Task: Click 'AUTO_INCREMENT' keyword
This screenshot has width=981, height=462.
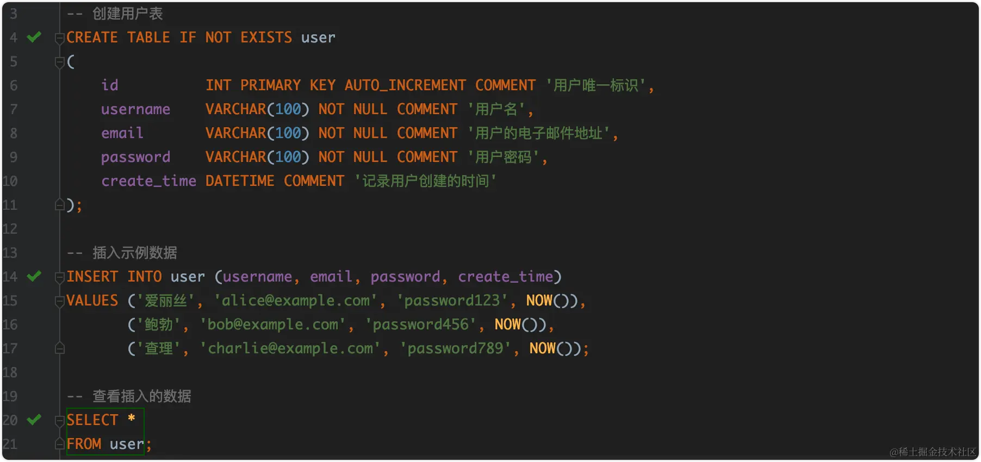Action: [405, 85]
